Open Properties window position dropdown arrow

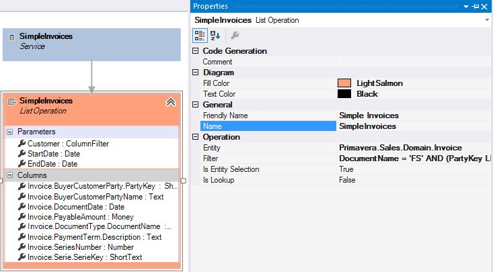[x=466, y=6]
